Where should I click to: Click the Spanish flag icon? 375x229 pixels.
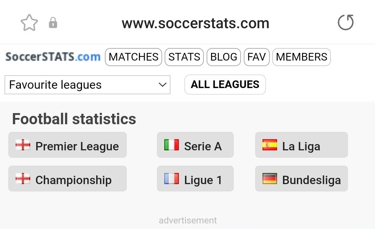[270, 145]
